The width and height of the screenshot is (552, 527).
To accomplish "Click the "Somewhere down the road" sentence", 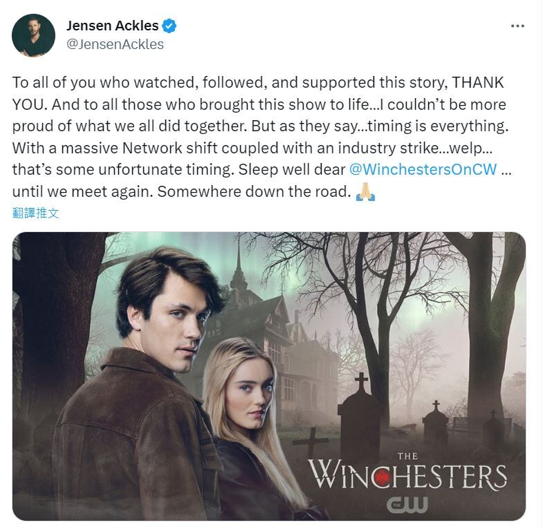I will [x=254, y=191].
